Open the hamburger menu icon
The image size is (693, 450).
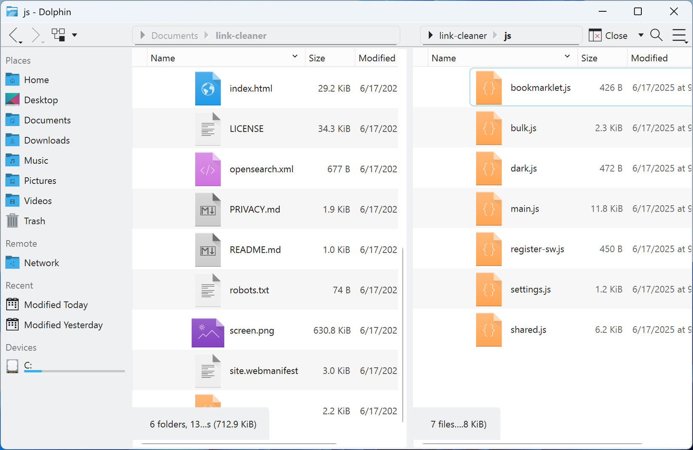[x=679, y=35]
